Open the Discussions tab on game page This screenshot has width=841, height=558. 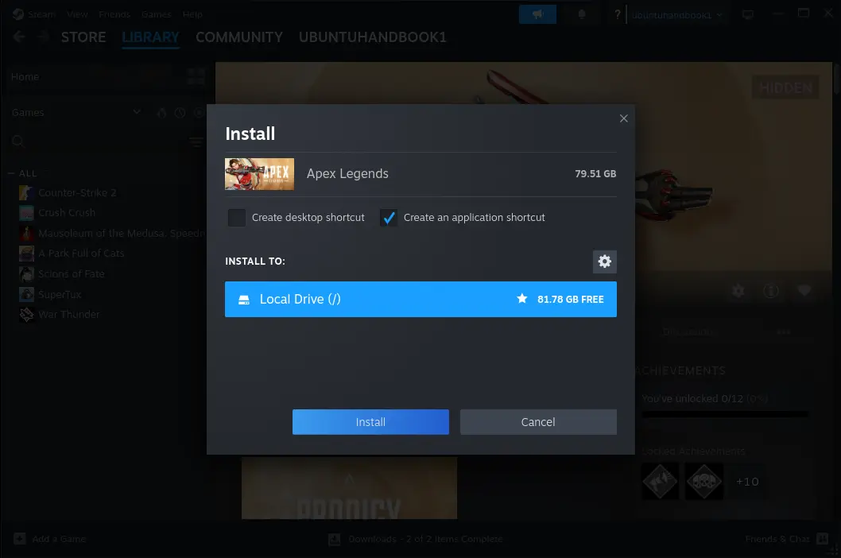688,332
